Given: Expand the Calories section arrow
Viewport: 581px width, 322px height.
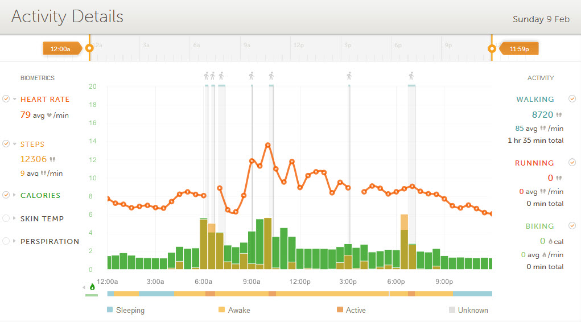Looking at the screenshot, I should point(14,196).
